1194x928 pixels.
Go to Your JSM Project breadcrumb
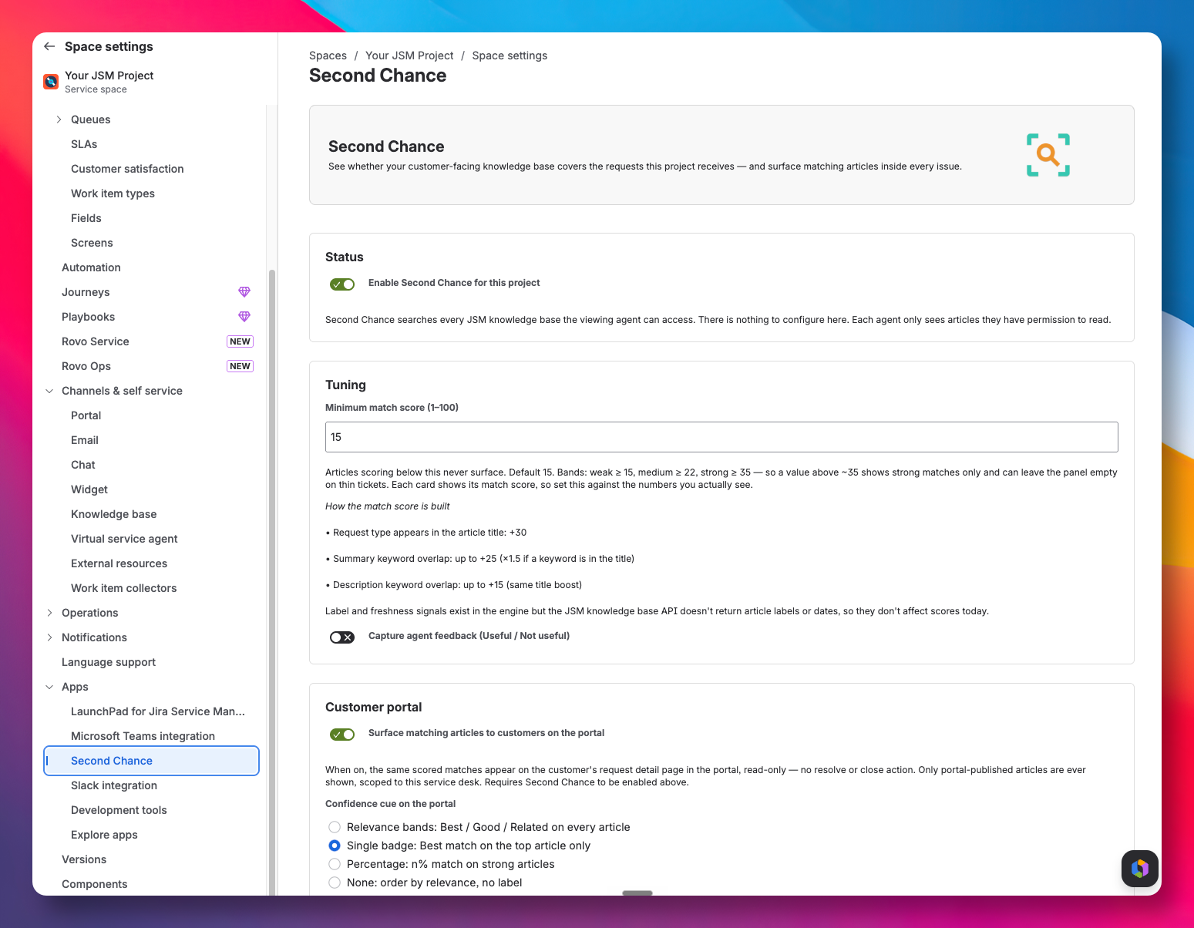409,55
